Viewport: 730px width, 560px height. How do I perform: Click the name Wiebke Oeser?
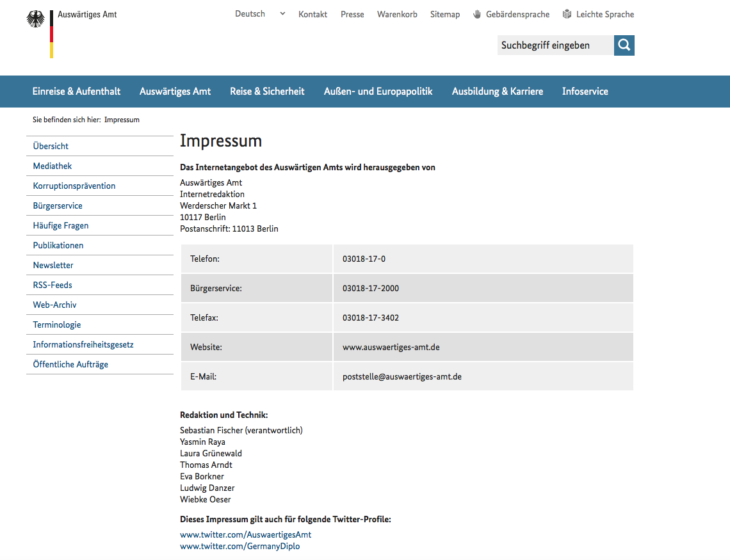tap(206, 500)
